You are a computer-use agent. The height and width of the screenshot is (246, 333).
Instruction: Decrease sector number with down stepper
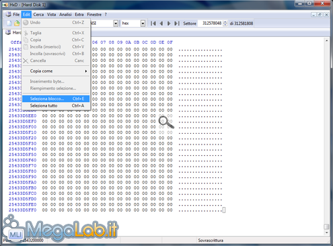point(225,25)
